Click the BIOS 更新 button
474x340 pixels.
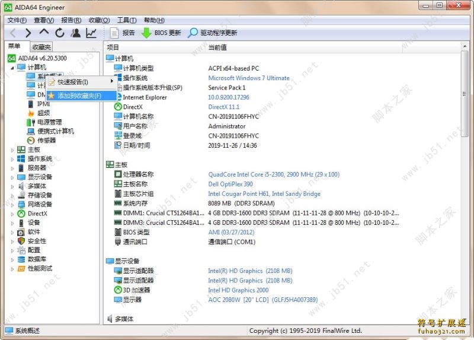point(161,33)
